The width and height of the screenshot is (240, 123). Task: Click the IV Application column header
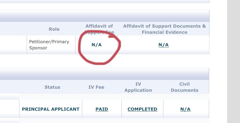pos(138,87)
